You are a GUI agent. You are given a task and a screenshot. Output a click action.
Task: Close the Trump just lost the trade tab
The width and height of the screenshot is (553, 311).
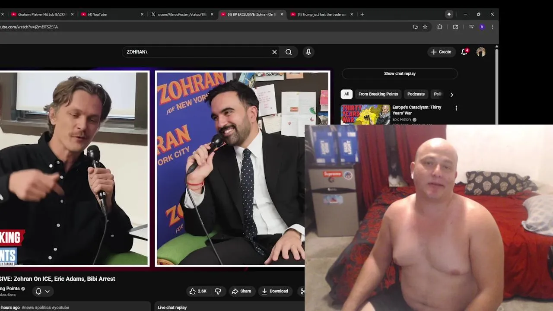tap(352, 14)
